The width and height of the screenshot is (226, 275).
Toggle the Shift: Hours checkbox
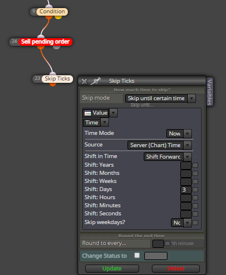coord(195,198)
